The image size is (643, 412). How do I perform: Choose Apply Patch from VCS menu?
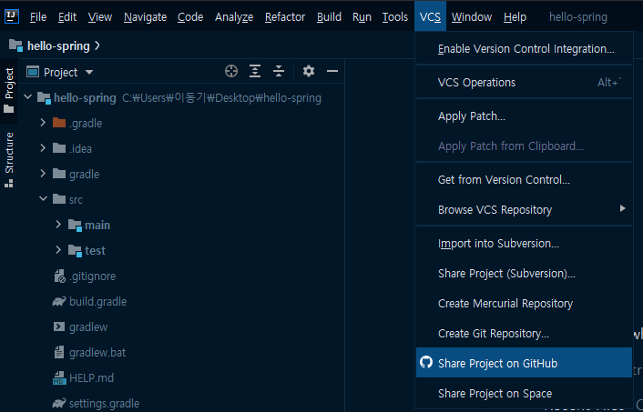tap(524, 116)
